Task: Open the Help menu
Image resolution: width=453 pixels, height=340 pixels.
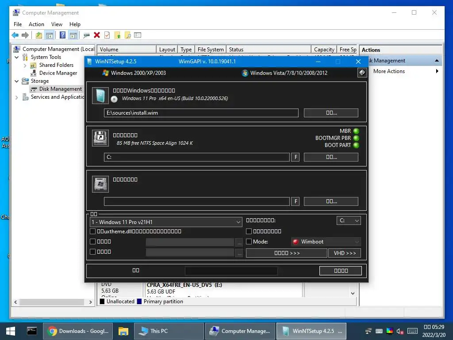Action: pyautogui.click(x=75, y=24)
